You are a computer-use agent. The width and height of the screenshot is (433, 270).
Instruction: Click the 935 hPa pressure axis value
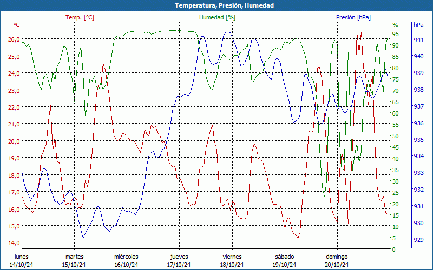coord(418,140)
